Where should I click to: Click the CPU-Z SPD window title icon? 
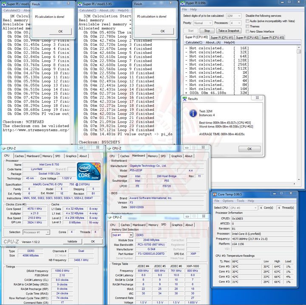(110, 217)
